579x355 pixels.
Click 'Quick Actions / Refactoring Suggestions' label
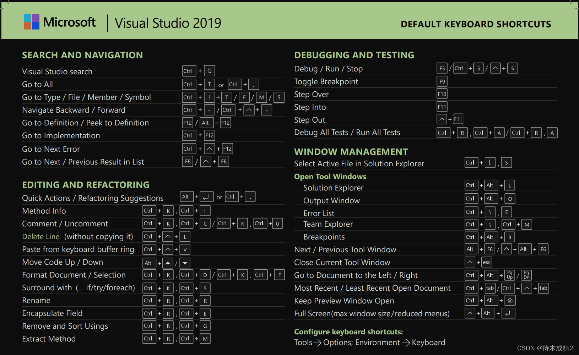point(93,198)
